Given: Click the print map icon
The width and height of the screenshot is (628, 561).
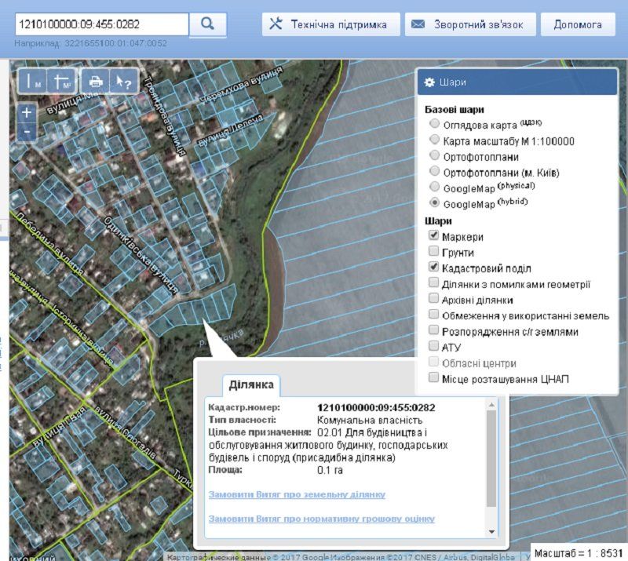Looking at the screenshot, I should tap(96, 81).
